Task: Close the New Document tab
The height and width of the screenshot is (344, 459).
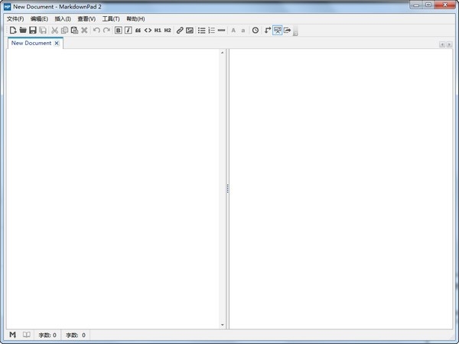Action: pos(57,43)
